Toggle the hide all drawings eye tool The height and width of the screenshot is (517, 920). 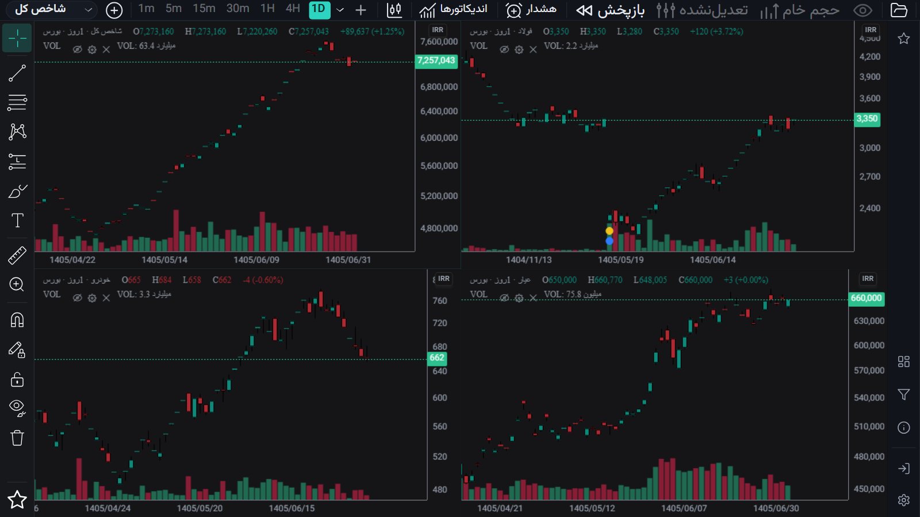tap(17, 408)
